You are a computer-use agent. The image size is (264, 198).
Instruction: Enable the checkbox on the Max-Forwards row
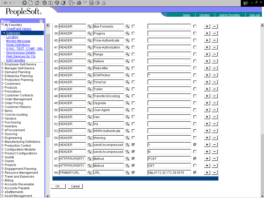click(133, 26)
